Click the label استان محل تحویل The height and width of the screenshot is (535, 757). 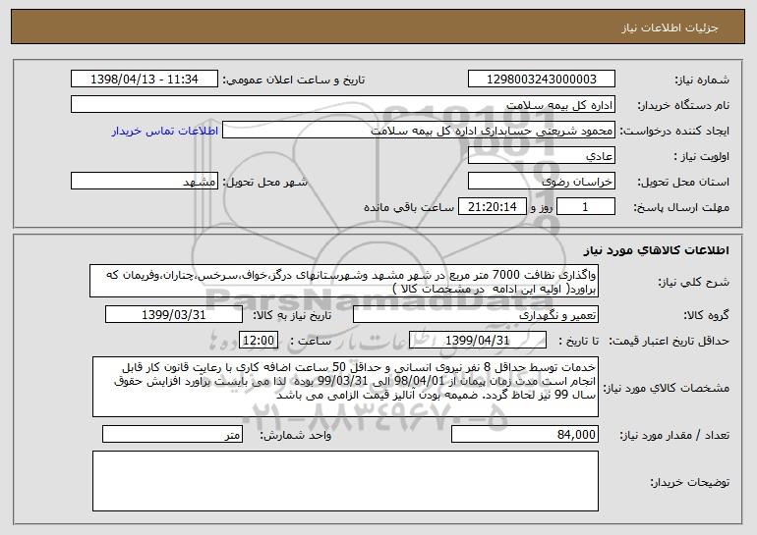click(x=684, y=183)
